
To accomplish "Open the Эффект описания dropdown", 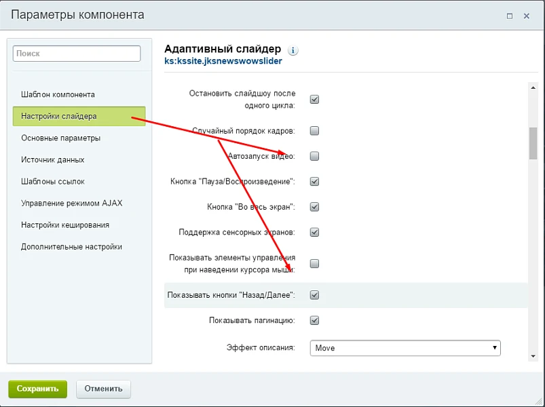I will [x=405, y=348].
